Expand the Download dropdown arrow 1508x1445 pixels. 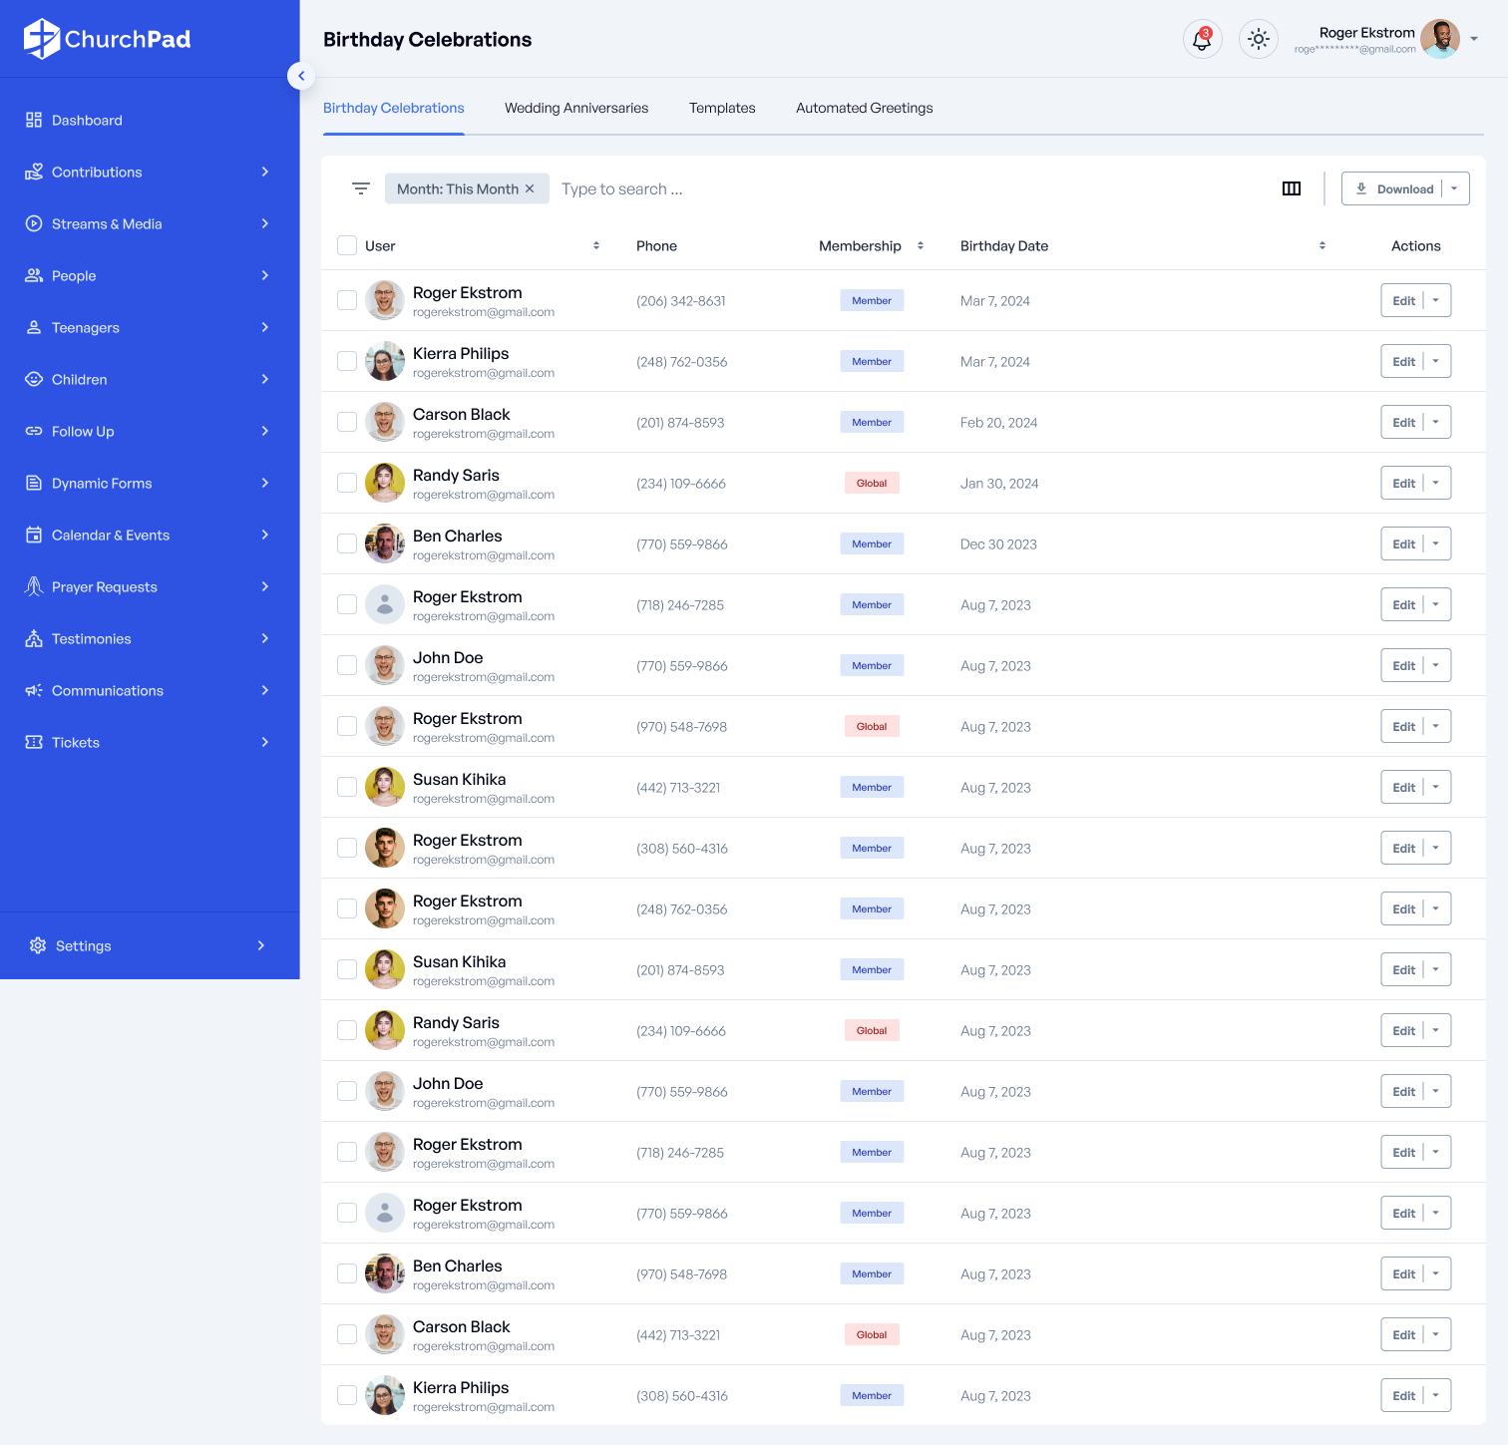pyautogui.click(x=1455, y=188)
